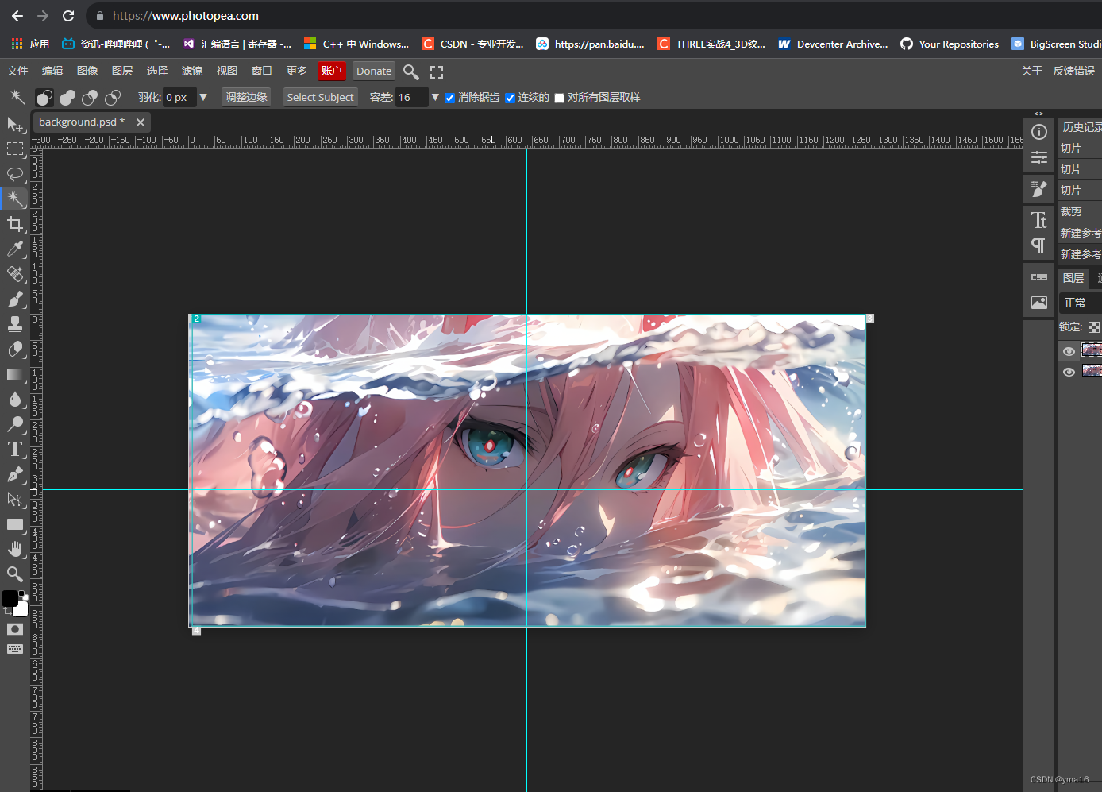Toggle Quick Mask mode icon
The image size is (1102, 792).
tap(15, 629)
